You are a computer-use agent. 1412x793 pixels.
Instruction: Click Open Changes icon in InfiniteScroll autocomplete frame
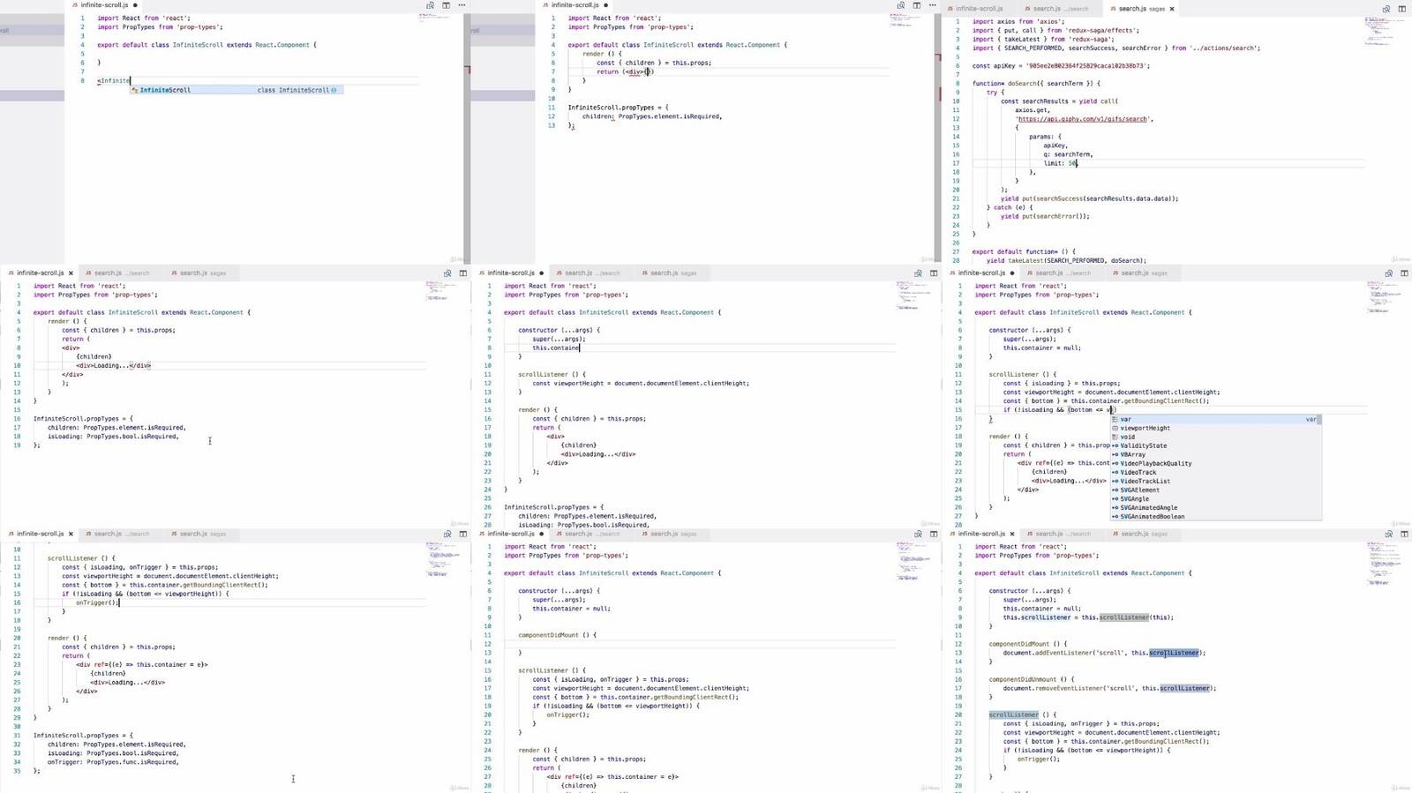(431, 5)
